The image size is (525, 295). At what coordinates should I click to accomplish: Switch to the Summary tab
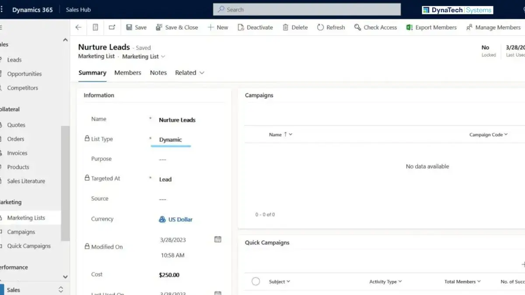92,73
